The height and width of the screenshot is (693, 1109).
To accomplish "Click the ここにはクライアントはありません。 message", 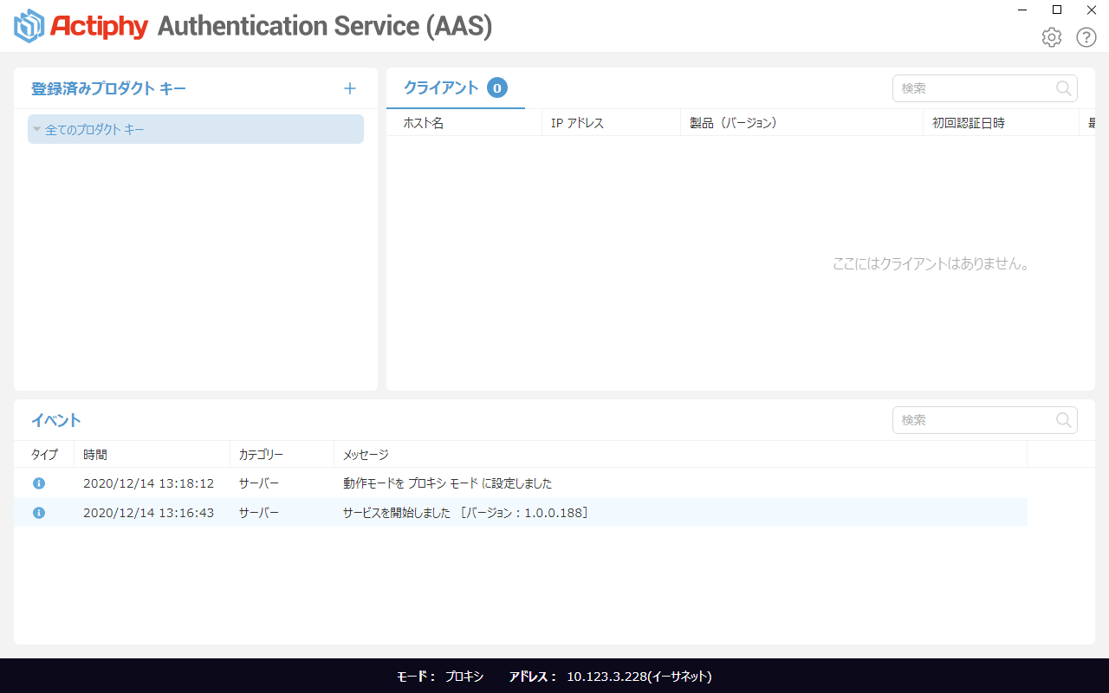I will click(932, 264).
